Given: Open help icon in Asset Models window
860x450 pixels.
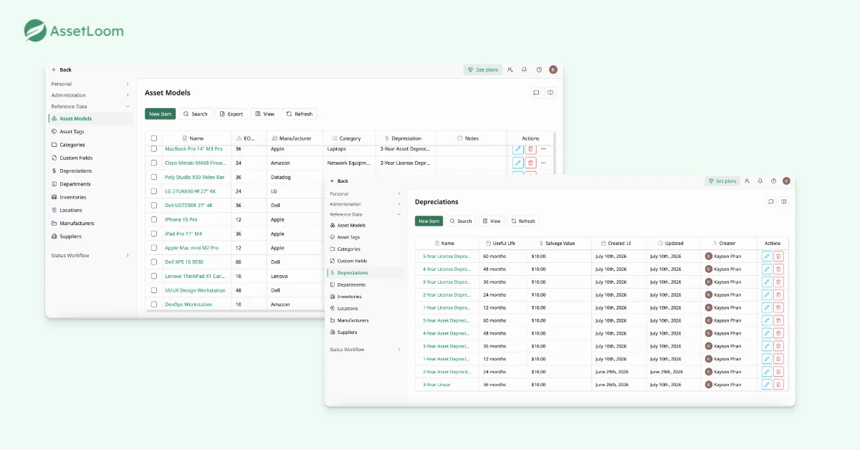Looking at the screenshot, I should (539, 70).
